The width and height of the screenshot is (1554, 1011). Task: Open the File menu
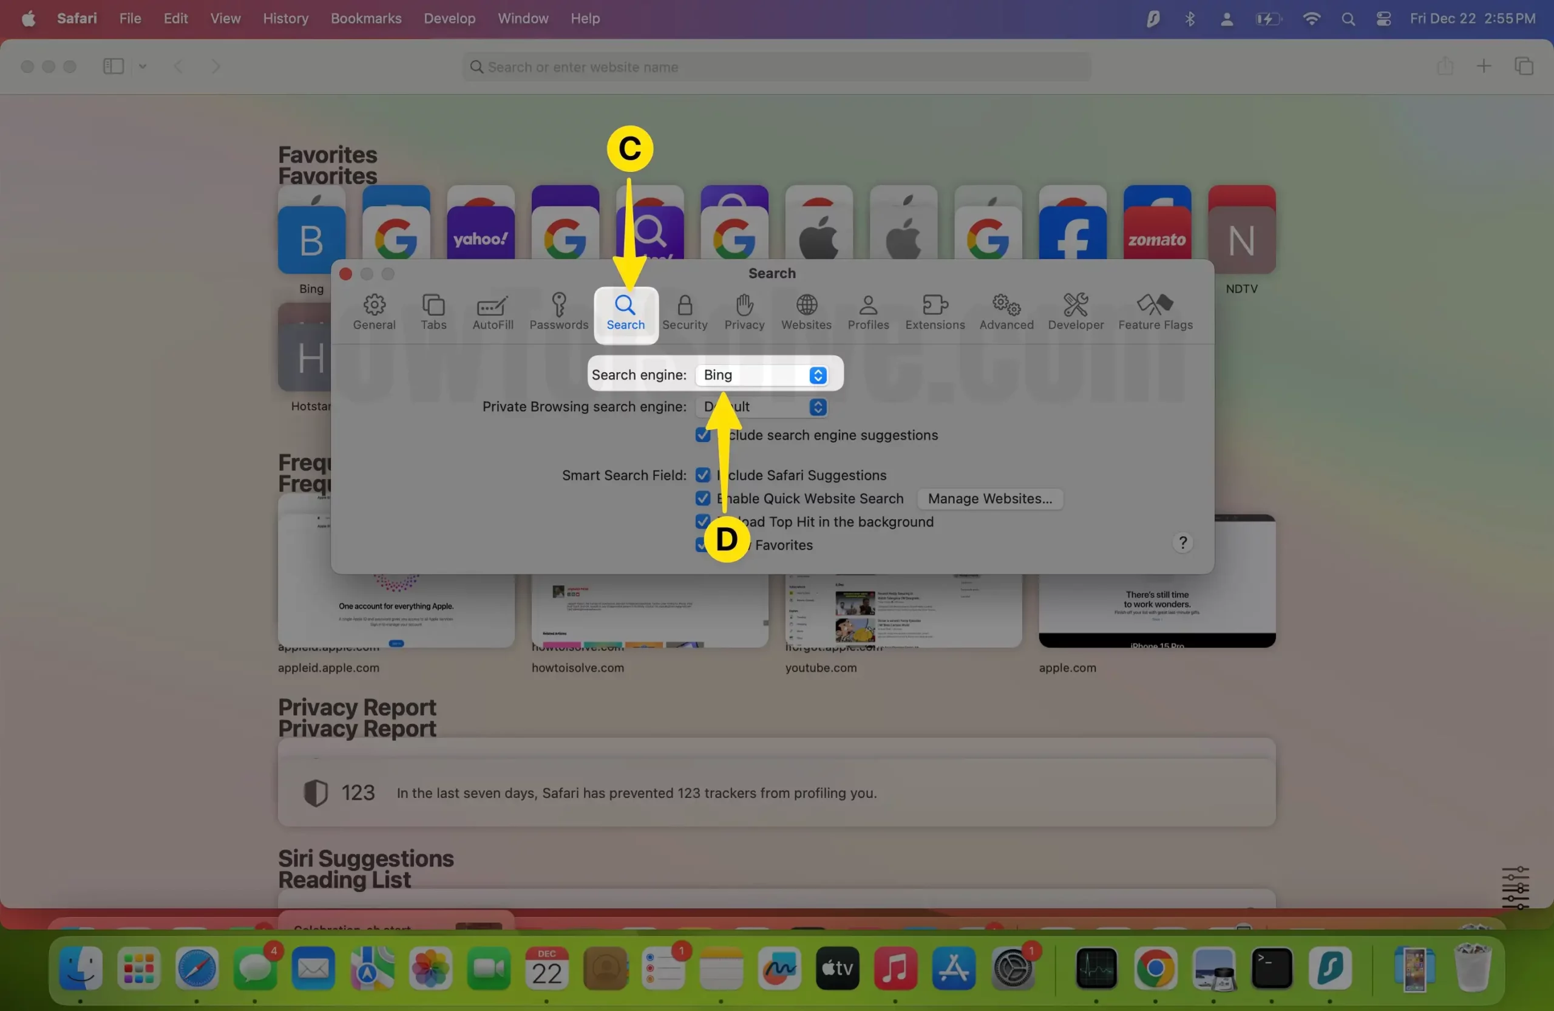click(130, 18)
